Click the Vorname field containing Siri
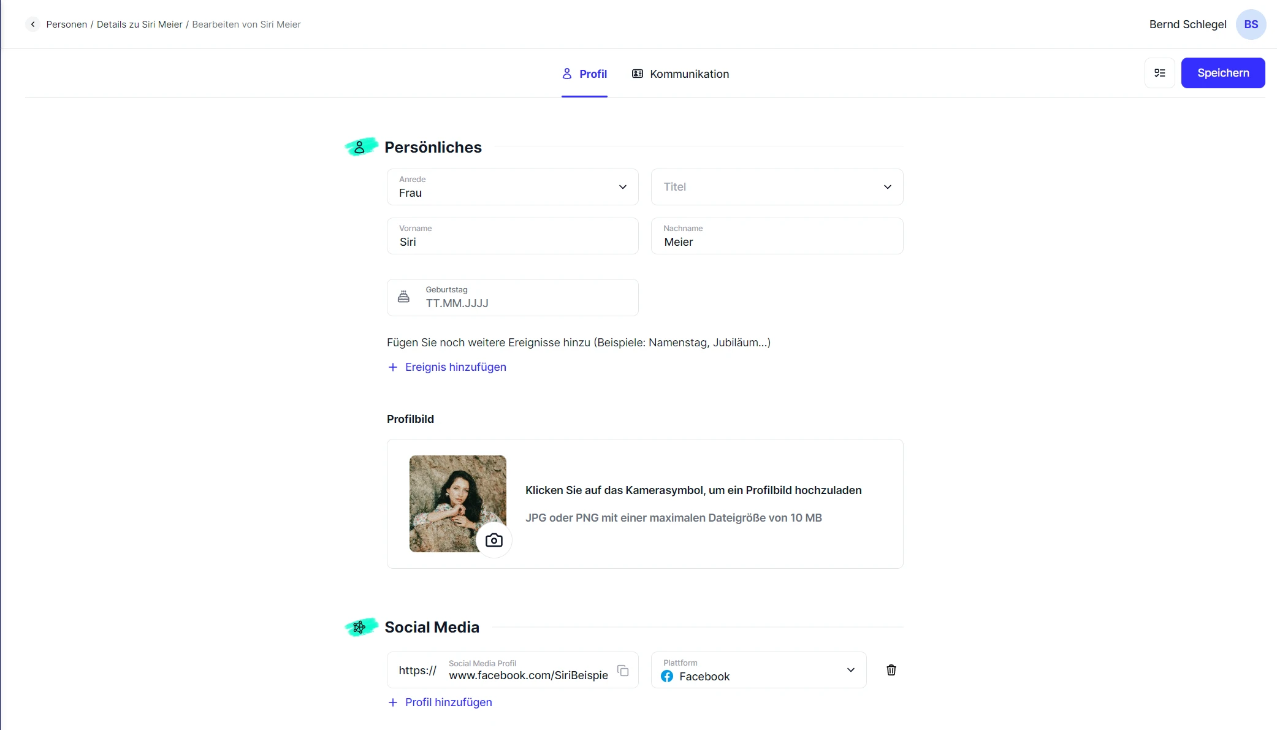 513,241
